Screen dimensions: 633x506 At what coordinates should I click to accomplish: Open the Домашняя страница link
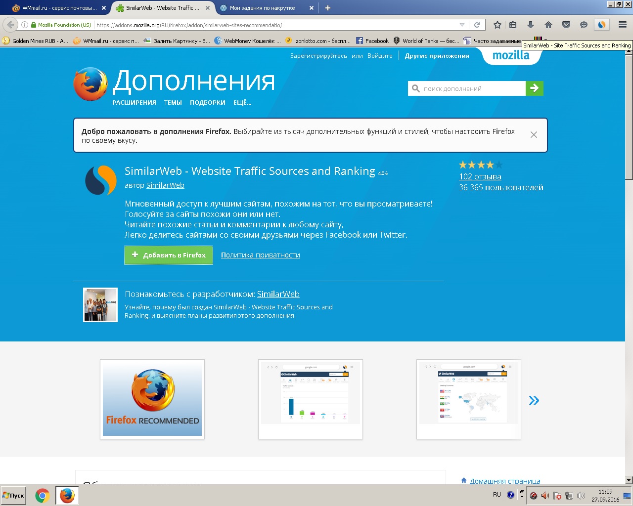tap(505, 481)
